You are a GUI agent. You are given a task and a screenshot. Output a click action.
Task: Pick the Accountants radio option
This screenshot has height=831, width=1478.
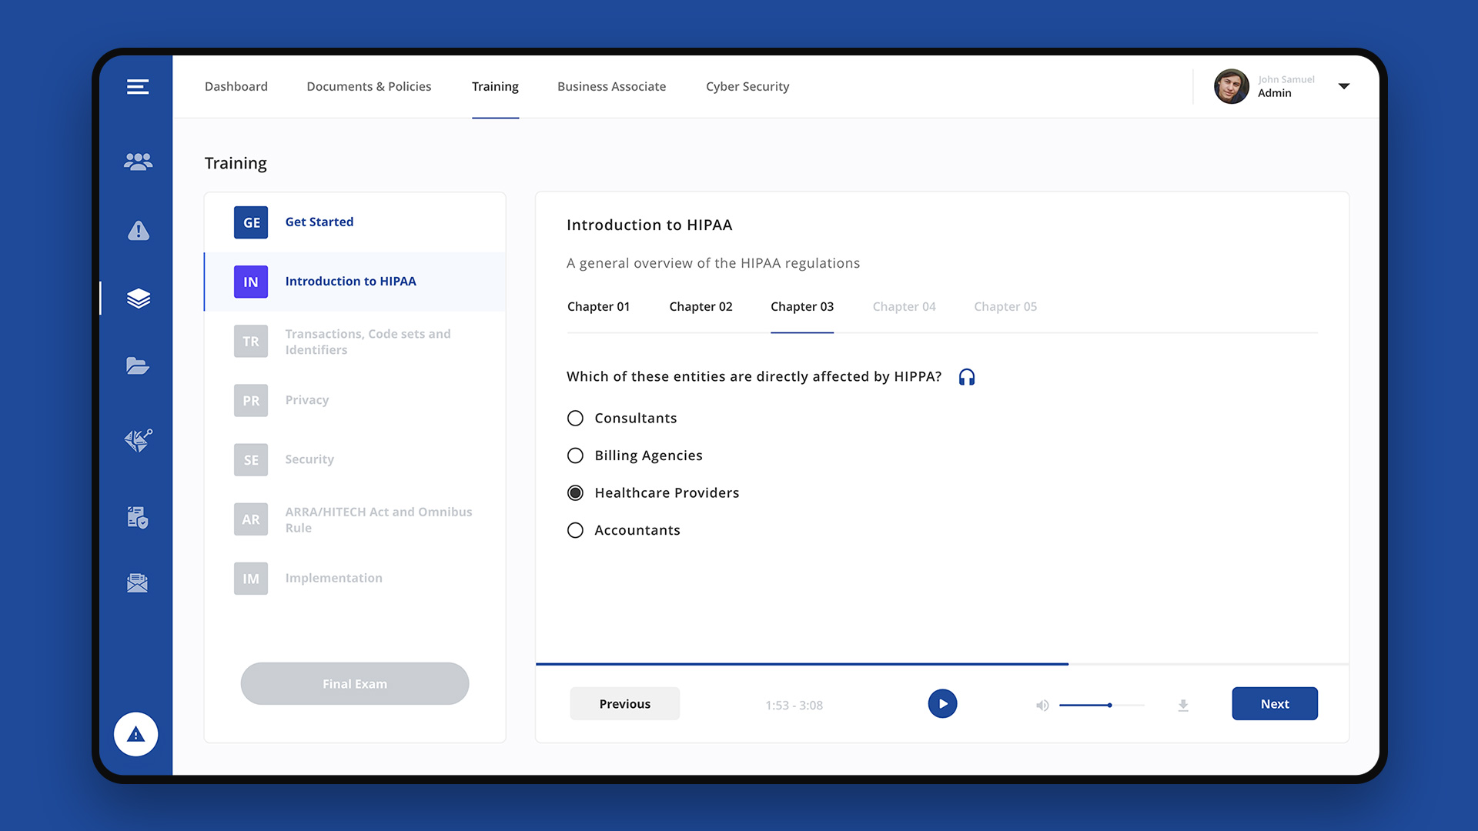coord(575,530)
